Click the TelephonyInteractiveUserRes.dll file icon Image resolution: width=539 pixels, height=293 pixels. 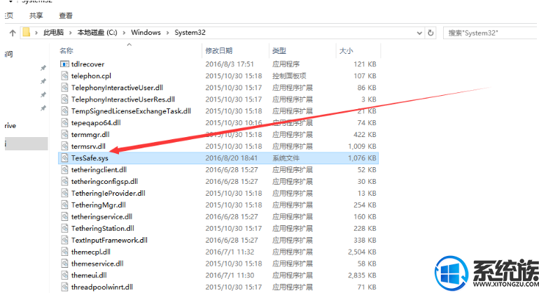64,99
